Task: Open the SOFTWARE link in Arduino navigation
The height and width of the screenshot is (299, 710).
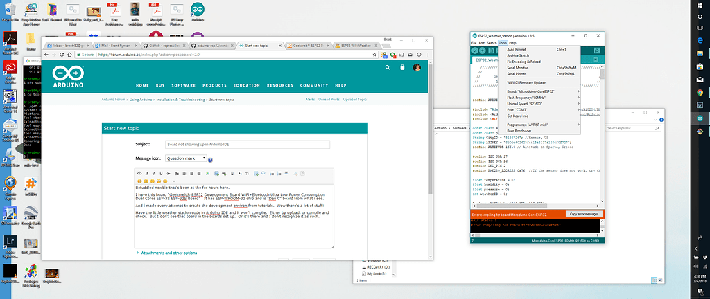Action: pyautogui.click(x=183, y=85)
